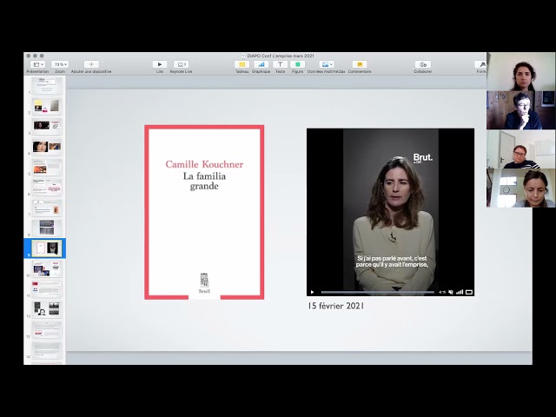
Task: Insert a Figure shape
Action: (297, 64)
